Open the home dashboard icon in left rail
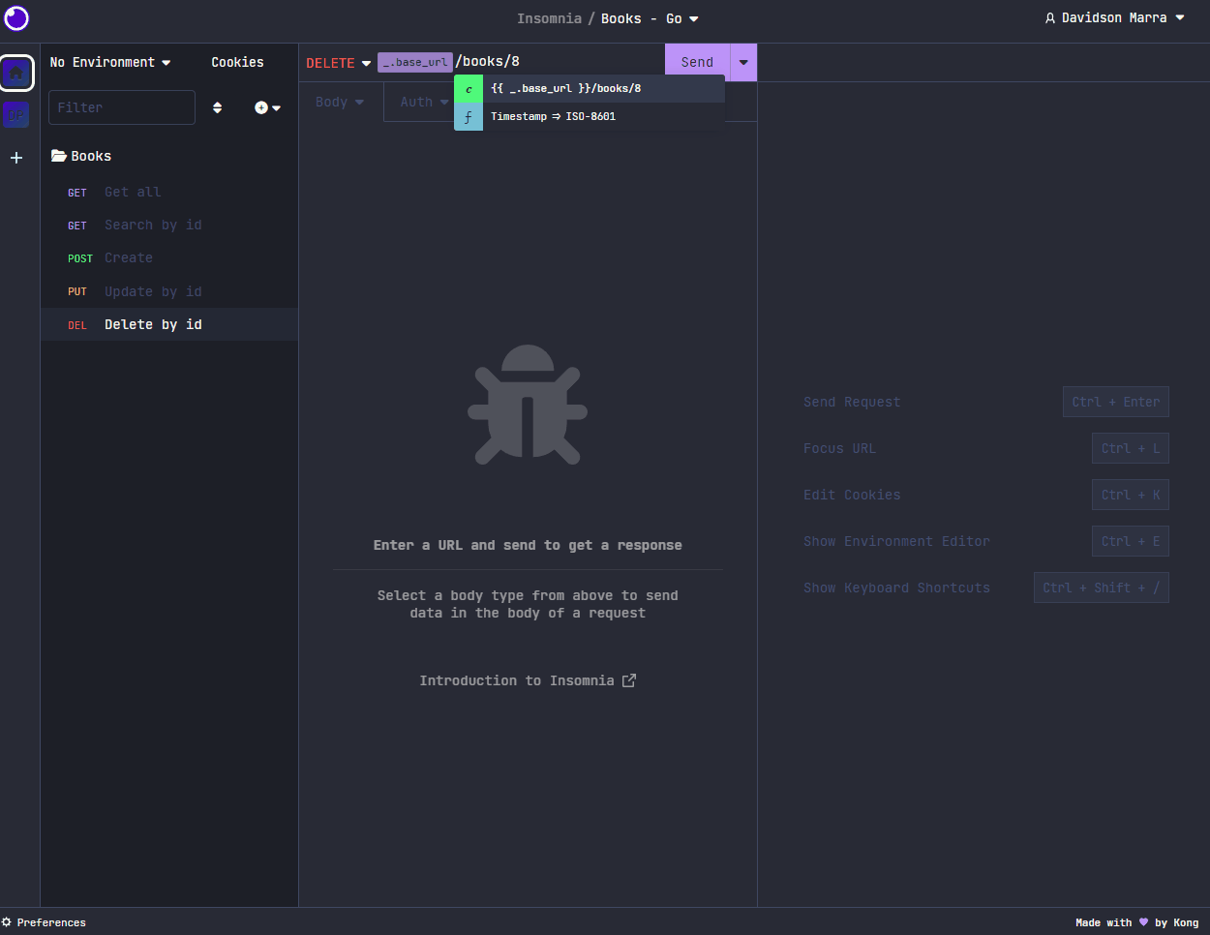1210x935 pixels. click(16, 73)
